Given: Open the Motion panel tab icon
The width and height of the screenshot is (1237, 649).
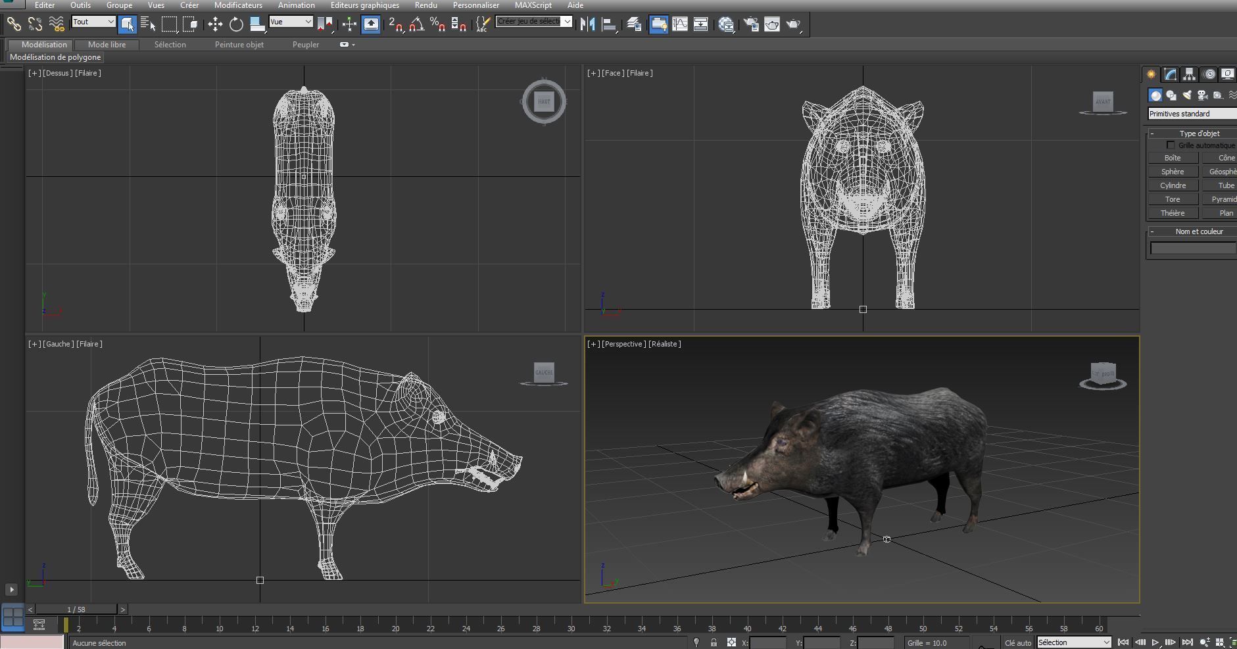Looking at the screenshot, I should 1209,74.
